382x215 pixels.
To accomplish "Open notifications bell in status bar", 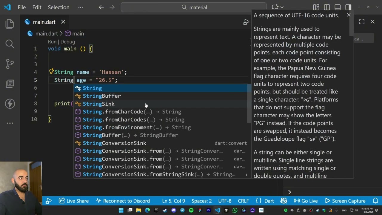I will [x=375, y=201].
